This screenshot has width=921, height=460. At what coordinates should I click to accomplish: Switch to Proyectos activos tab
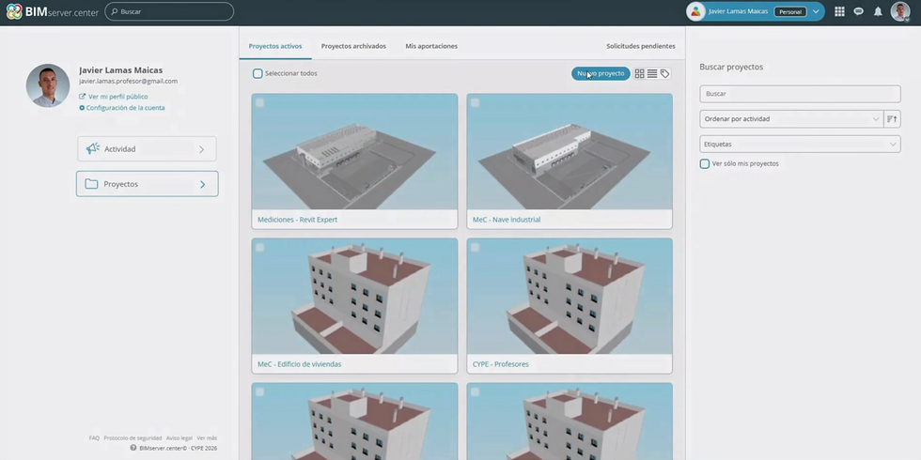click(274, 46)
